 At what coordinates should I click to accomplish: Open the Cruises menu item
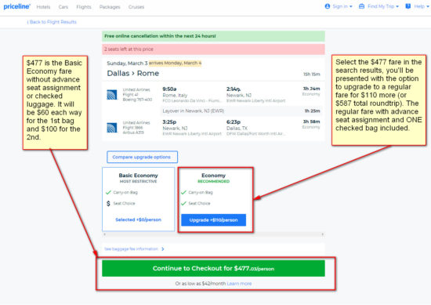[x=136, y=7]
